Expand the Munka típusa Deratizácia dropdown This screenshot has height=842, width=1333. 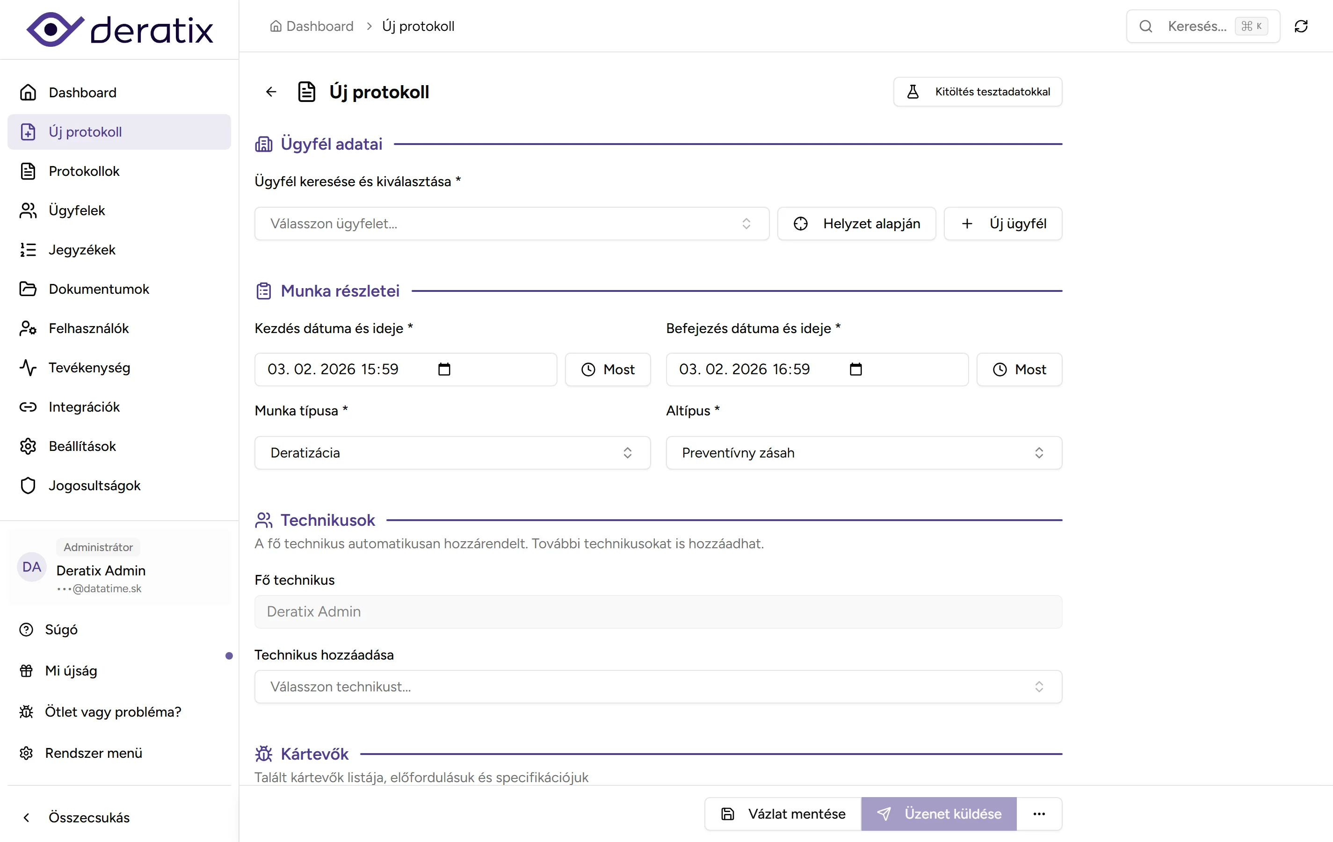pos(451,452)
